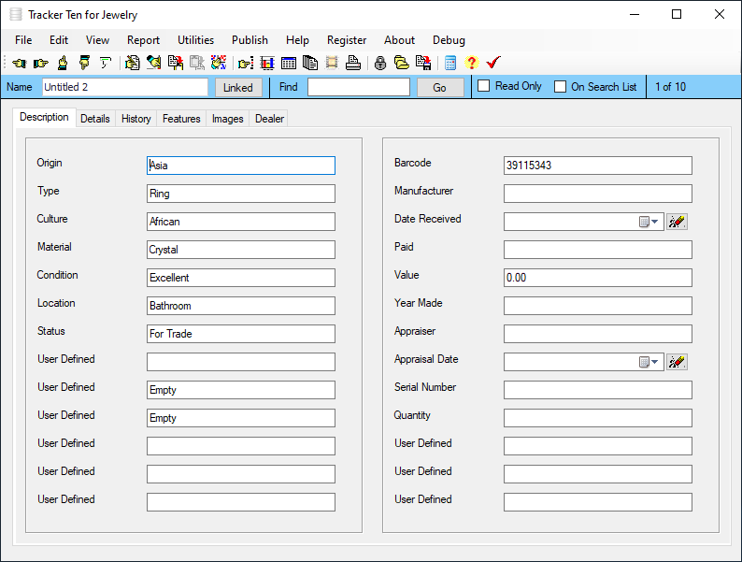Image resolution: width=742 pixels, height=562 pixels.
Task: Click the film strip images icon
Action: (x=332, y=63)
